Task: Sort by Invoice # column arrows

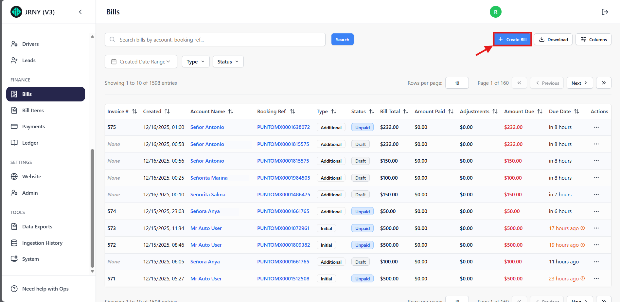Action: point(134,112)
